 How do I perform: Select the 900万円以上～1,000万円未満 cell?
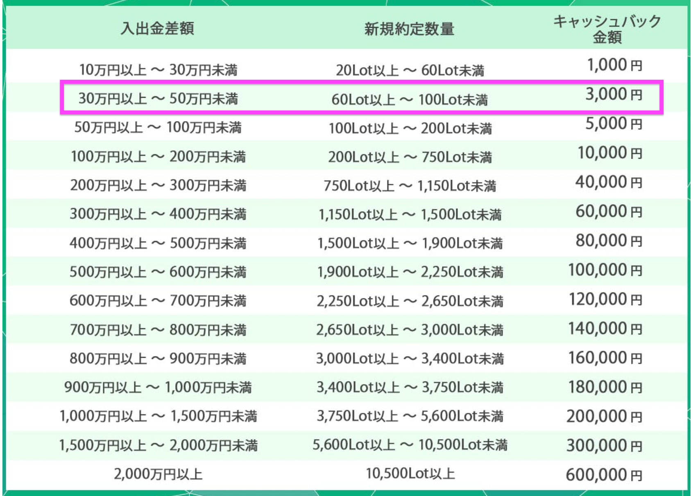click(158, 388)
